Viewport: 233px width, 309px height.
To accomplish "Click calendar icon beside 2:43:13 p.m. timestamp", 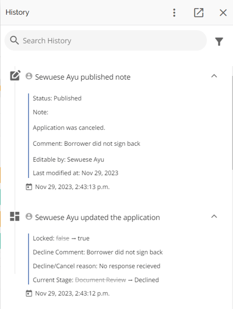I will pos(29,187).
